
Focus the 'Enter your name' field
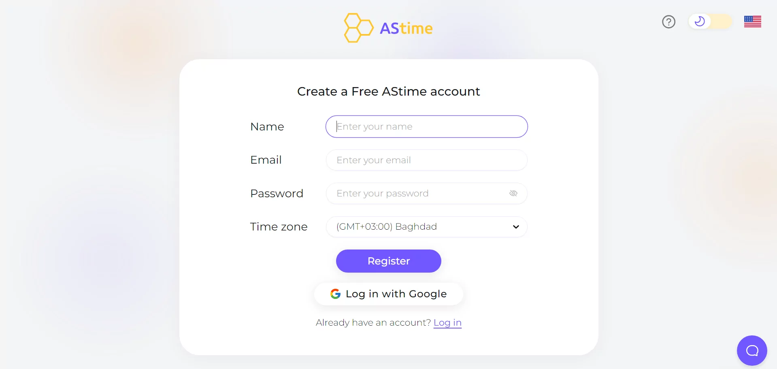click(x=426, y=127)
